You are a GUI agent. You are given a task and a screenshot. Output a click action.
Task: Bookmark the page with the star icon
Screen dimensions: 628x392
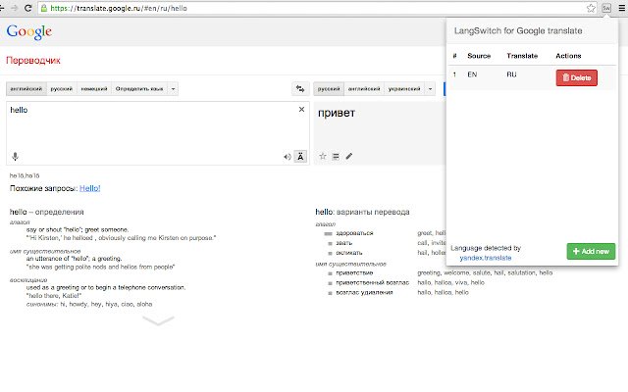tap(591, 8)
